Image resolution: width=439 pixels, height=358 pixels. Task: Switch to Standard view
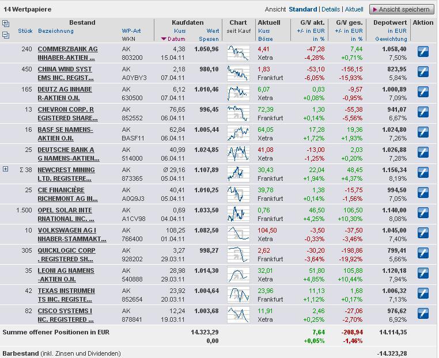click(x=302, y=9)
